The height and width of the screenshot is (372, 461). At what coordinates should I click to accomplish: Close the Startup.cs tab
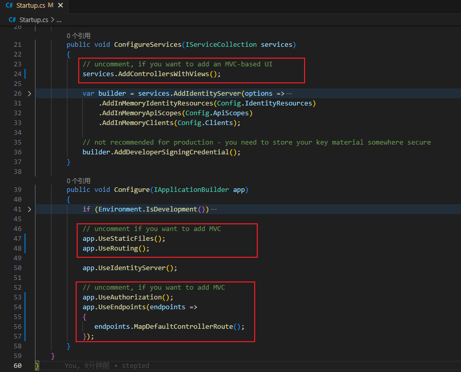[61, 5]
